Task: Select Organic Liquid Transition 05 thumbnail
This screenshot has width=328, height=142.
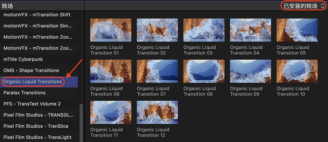Action: coord(297,30)
